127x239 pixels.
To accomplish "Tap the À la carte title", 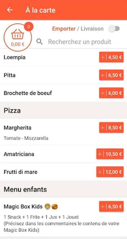I will tap(40, 10).
